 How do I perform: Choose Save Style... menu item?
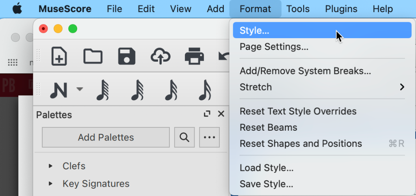322,184
